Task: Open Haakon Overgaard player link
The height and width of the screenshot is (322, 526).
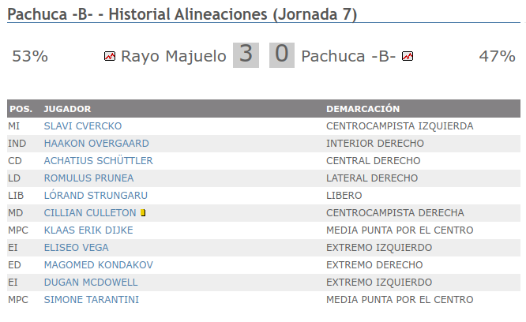Action: pyautogui.click(x=96, y=144)
